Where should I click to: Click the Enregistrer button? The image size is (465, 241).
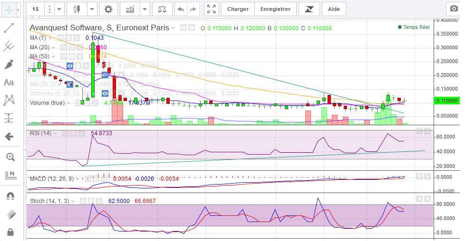(275, 9)
